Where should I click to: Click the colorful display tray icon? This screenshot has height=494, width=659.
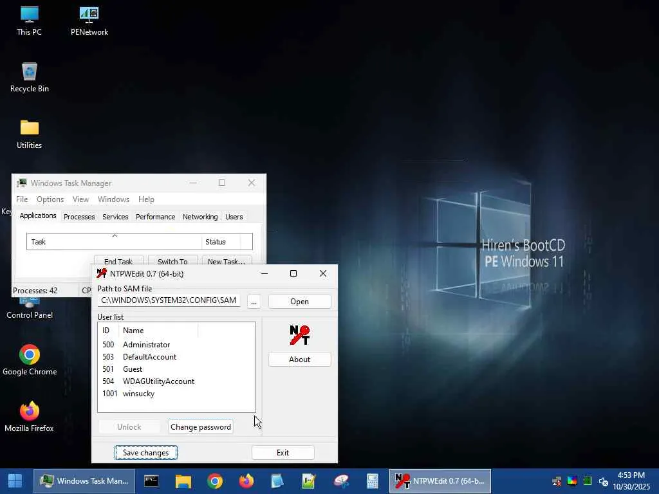(572, 481)
